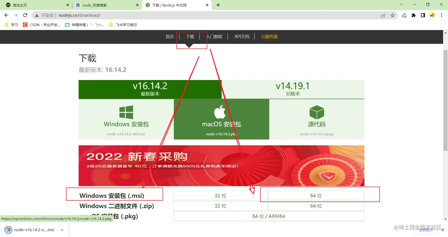Switch to the node_百度搜索 tab
The image size is (448, 237).
pos(107,5)
